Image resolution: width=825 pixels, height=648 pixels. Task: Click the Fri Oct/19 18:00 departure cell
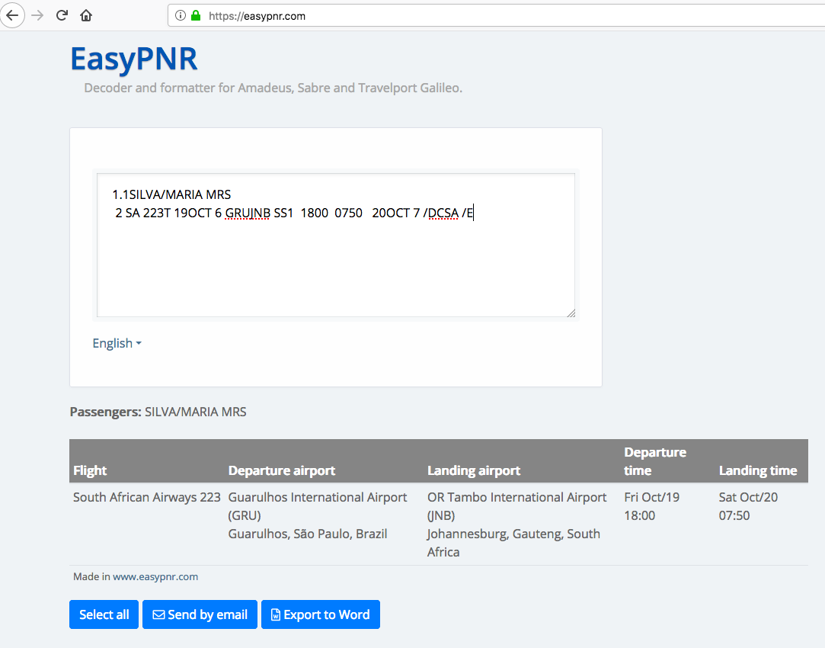pos(651,506)
